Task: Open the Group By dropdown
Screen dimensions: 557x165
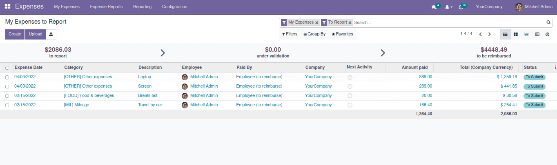Action: point(314,34)
